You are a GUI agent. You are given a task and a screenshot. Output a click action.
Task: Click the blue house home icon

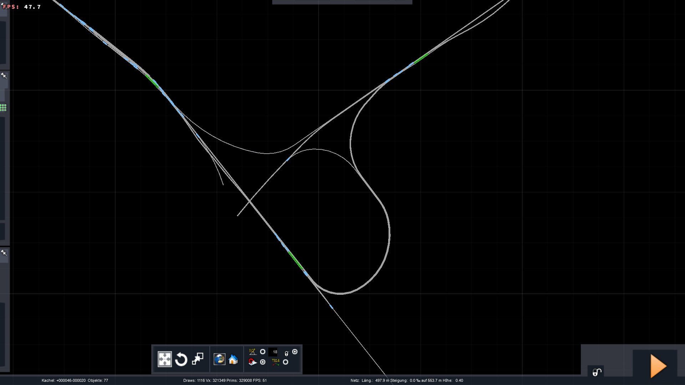click(233, 359)
